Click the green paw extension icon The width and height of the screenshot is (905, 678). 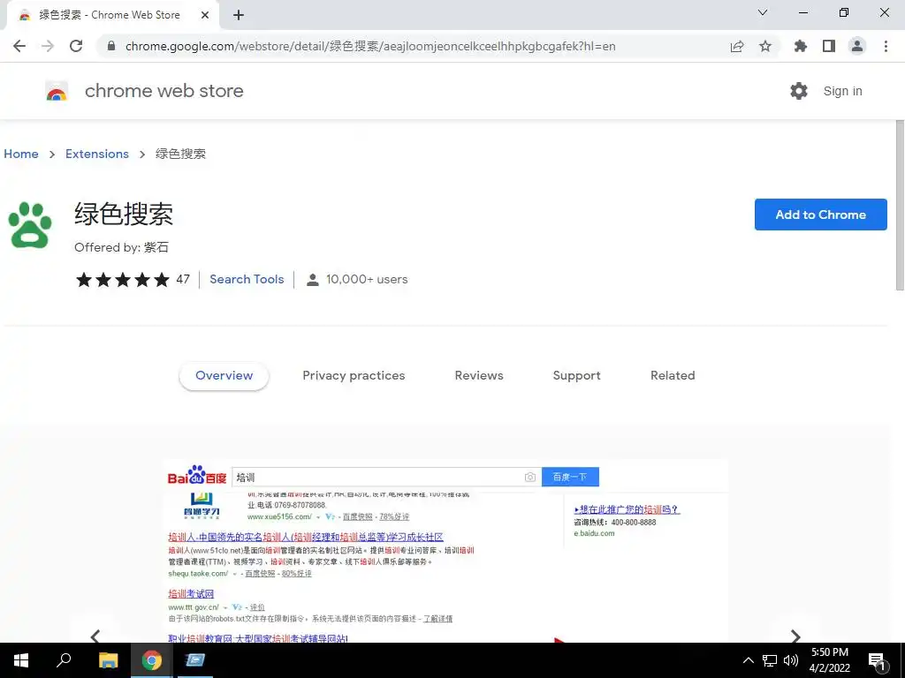coord(30,225)
